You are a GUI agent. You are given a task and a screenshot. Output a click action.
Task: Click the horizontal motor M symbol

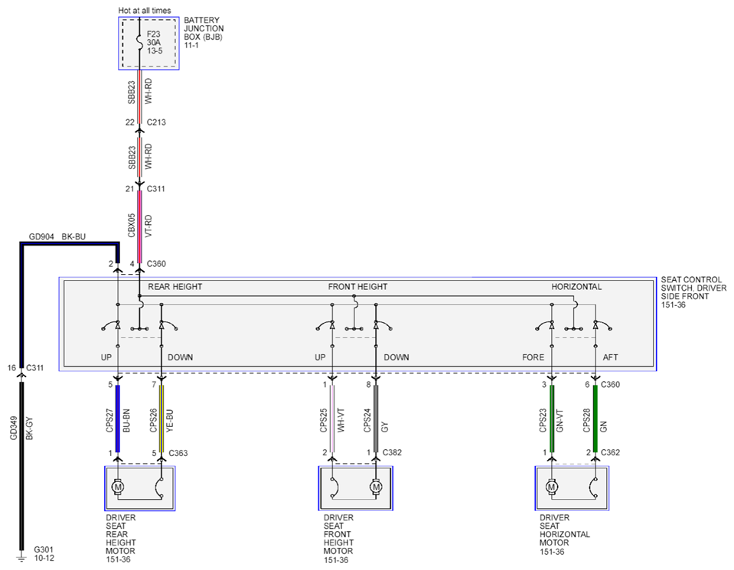[x=551, y=487]
